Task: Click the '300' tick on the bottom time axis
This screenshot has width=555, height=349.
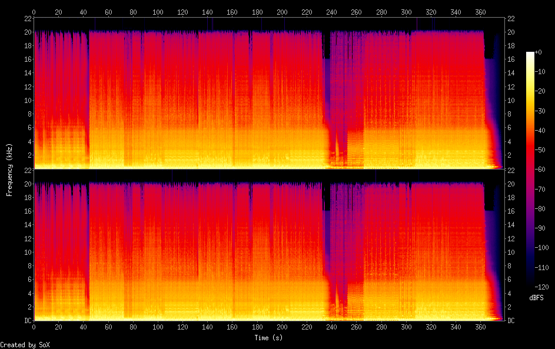Action: (x=406, y=327)
